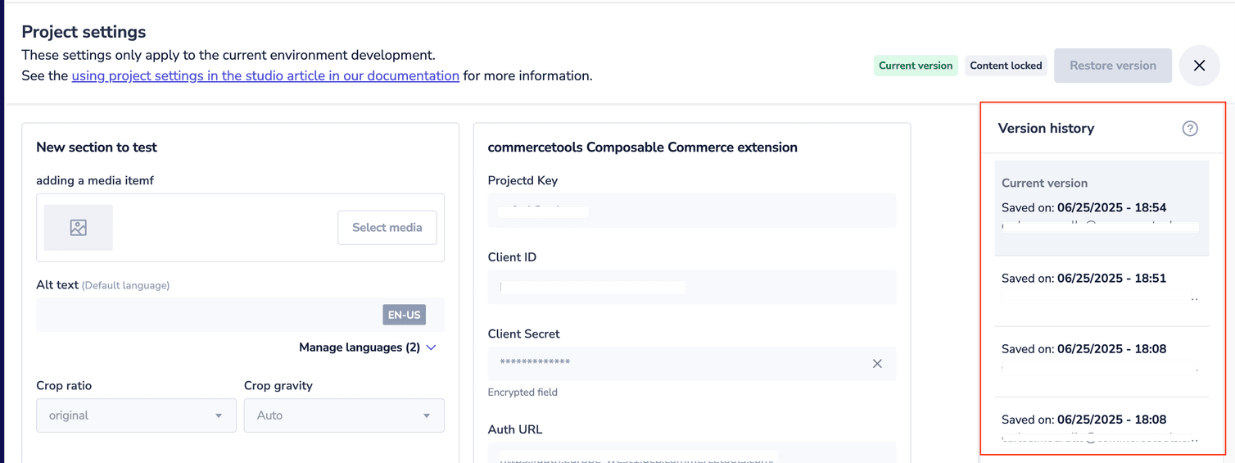Close the Project settings panel
The image size is (1235, 463).
click(1199, 66)
